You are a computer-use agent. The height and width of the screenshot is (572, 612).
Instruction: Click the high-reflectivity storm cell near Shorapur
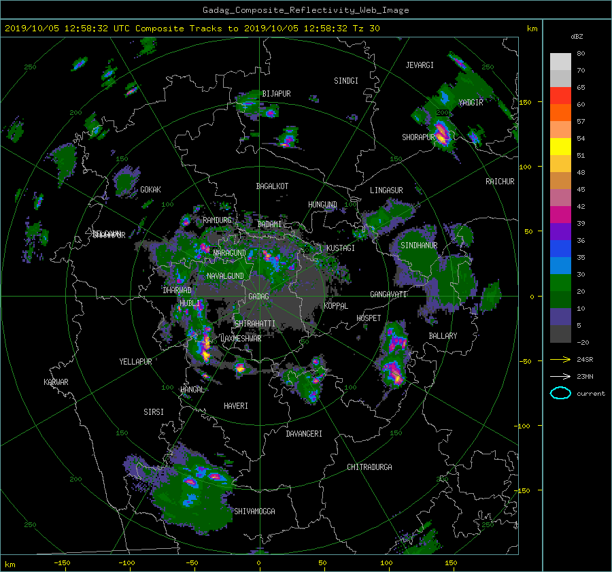441,133
